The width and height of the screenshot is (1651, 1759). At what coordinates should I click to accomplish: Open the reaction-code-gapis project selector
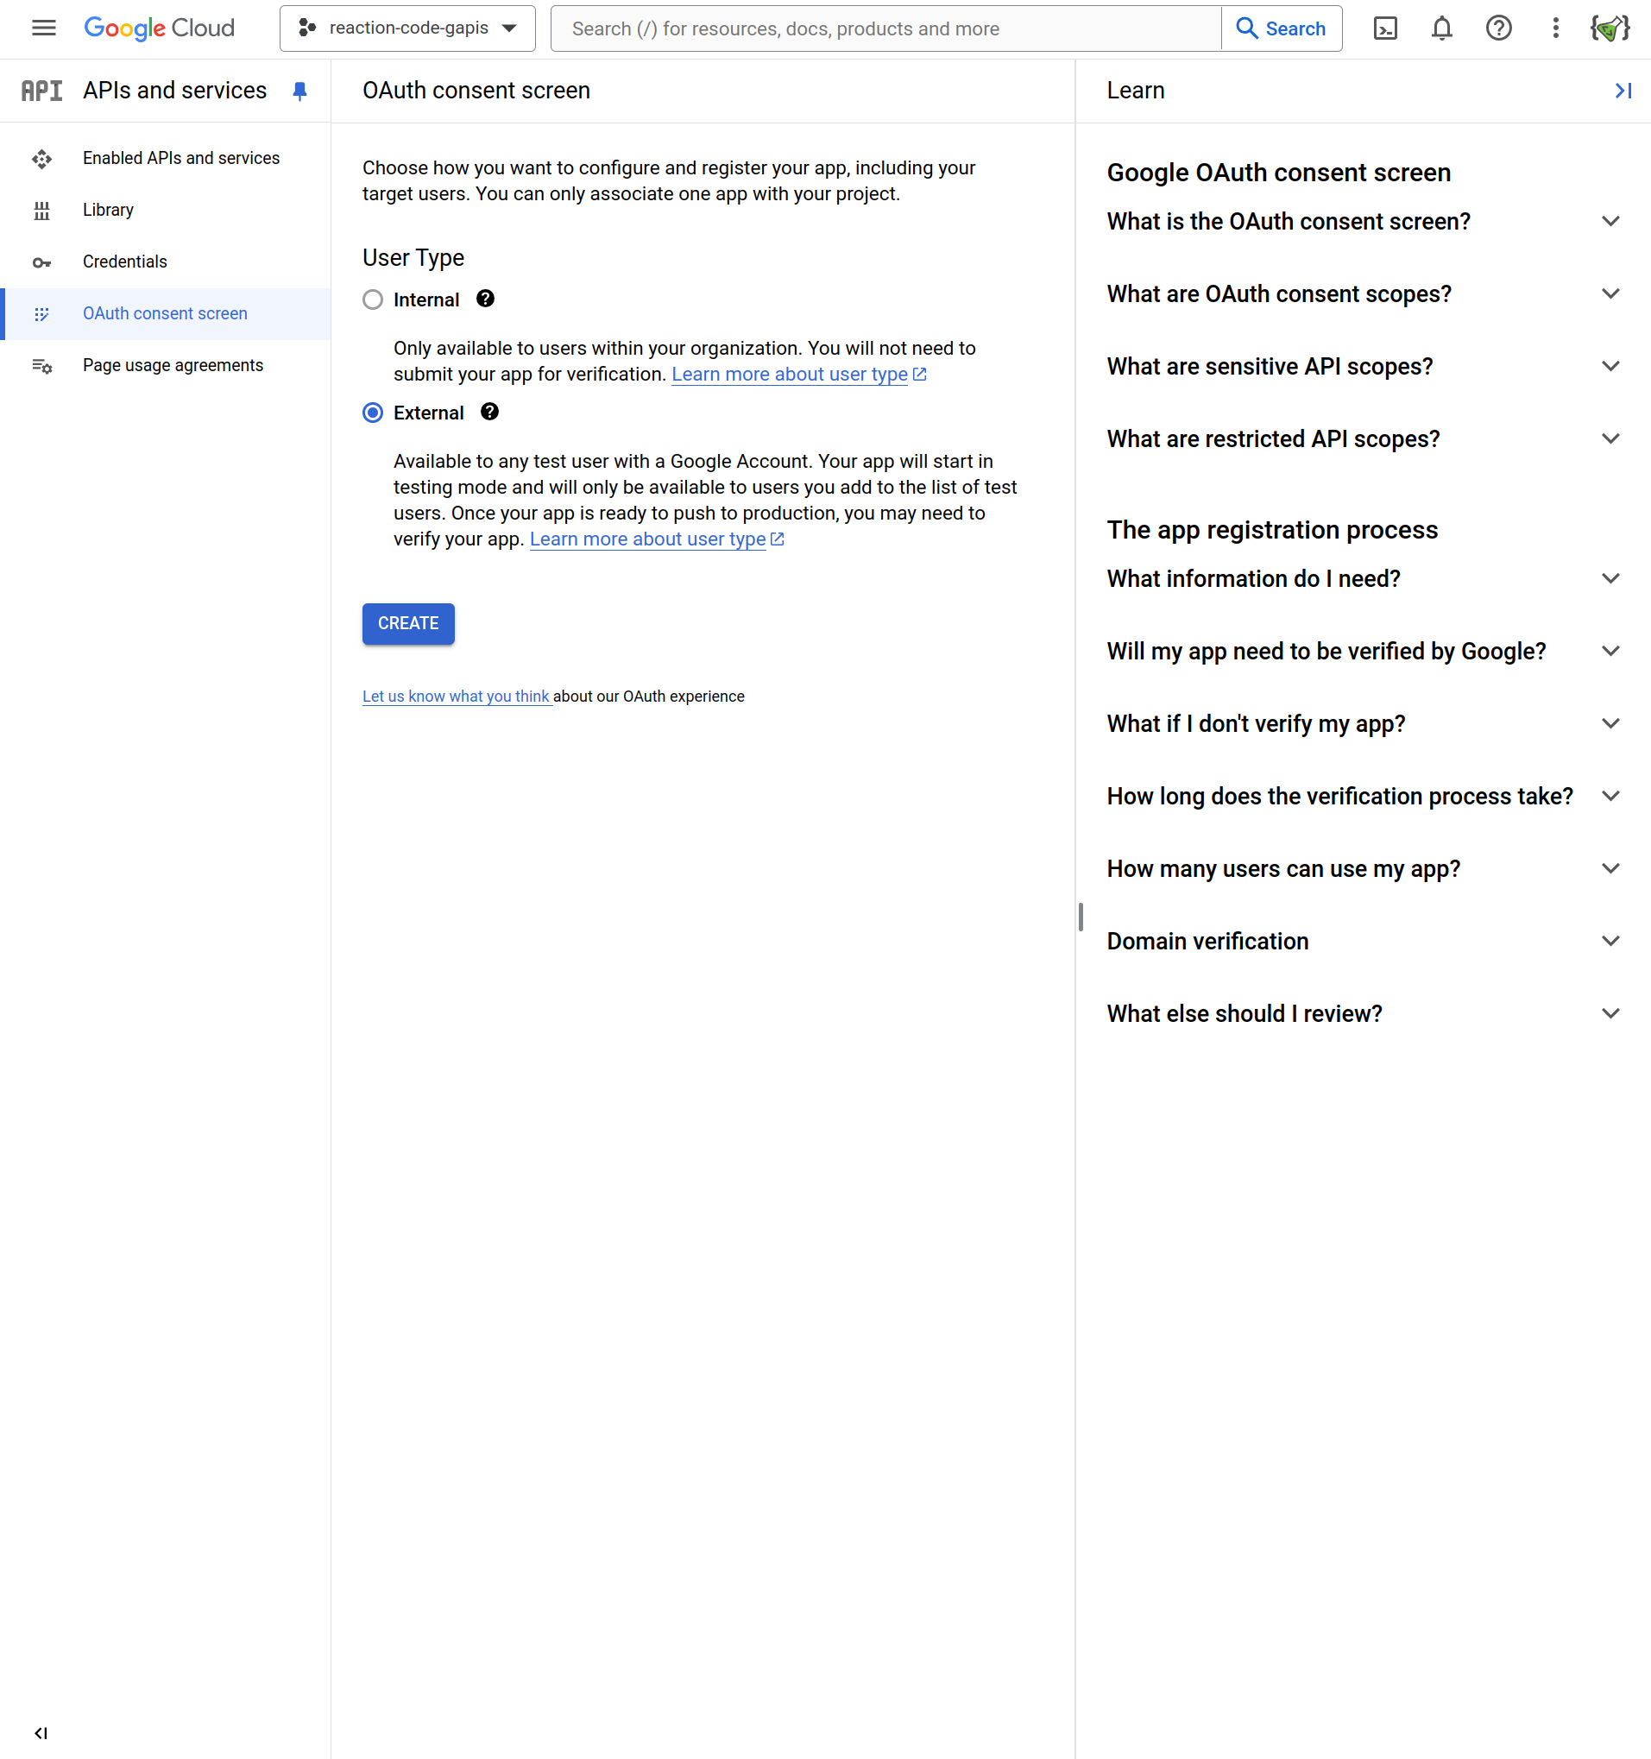click(x=407, y=28)
